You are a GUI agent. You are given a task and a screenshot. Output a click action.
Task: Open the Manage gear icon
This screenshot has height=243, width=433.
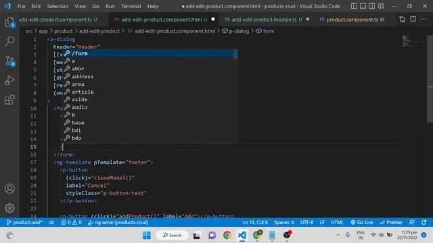point(9,208)
